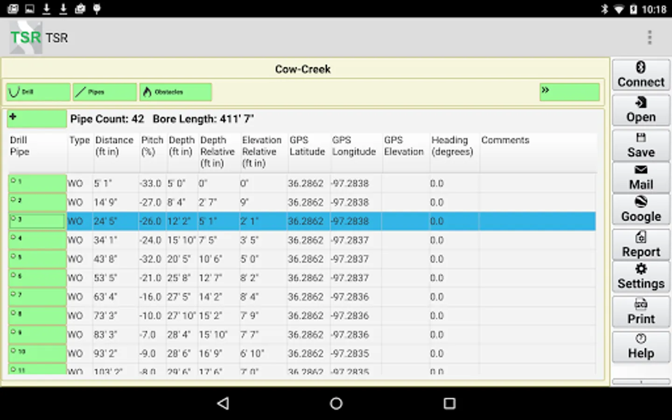Tap the Connect Bluetooth button
Viewport: 672px width, 420px height.
[641, 75]
